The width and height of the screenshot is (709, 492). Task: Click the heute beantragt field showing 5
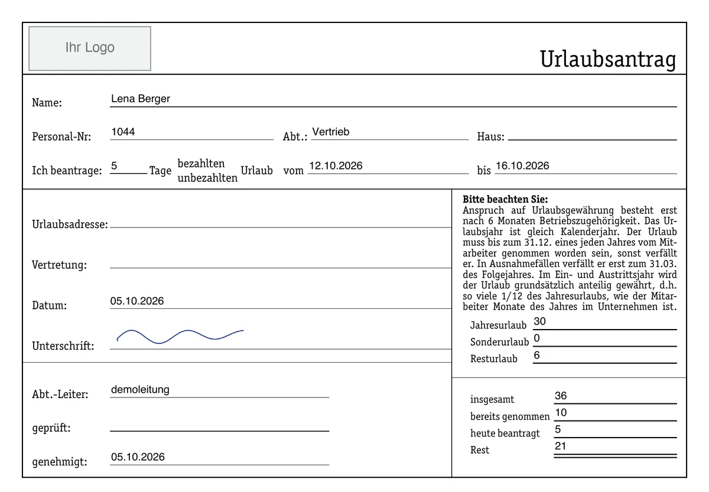[616, 430]
